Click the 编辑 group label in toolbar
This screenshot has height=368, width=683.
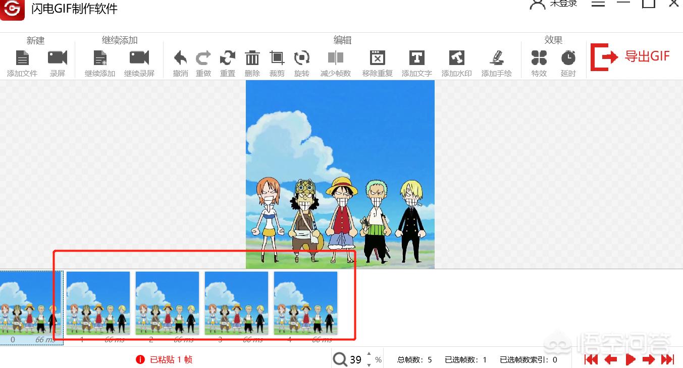point(342,40)
